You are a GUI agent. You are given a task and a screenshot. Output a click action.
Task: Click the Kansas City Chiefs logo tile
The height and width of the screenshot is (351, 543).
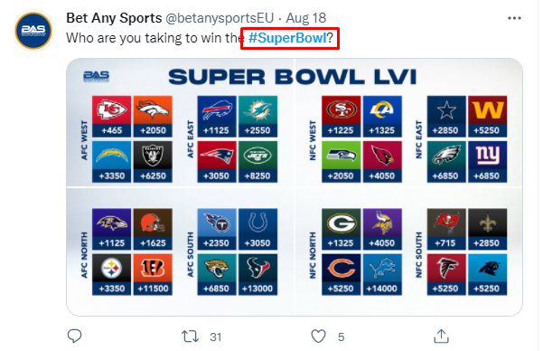[111, 116]
